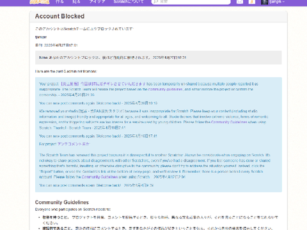Open community guidelines link in first notification

(x=166, y=89)
